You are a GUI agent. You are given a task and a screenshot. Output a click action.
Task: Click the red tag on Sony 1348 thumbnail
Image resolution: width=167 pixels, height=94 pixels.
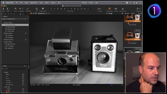pos(128,42)
